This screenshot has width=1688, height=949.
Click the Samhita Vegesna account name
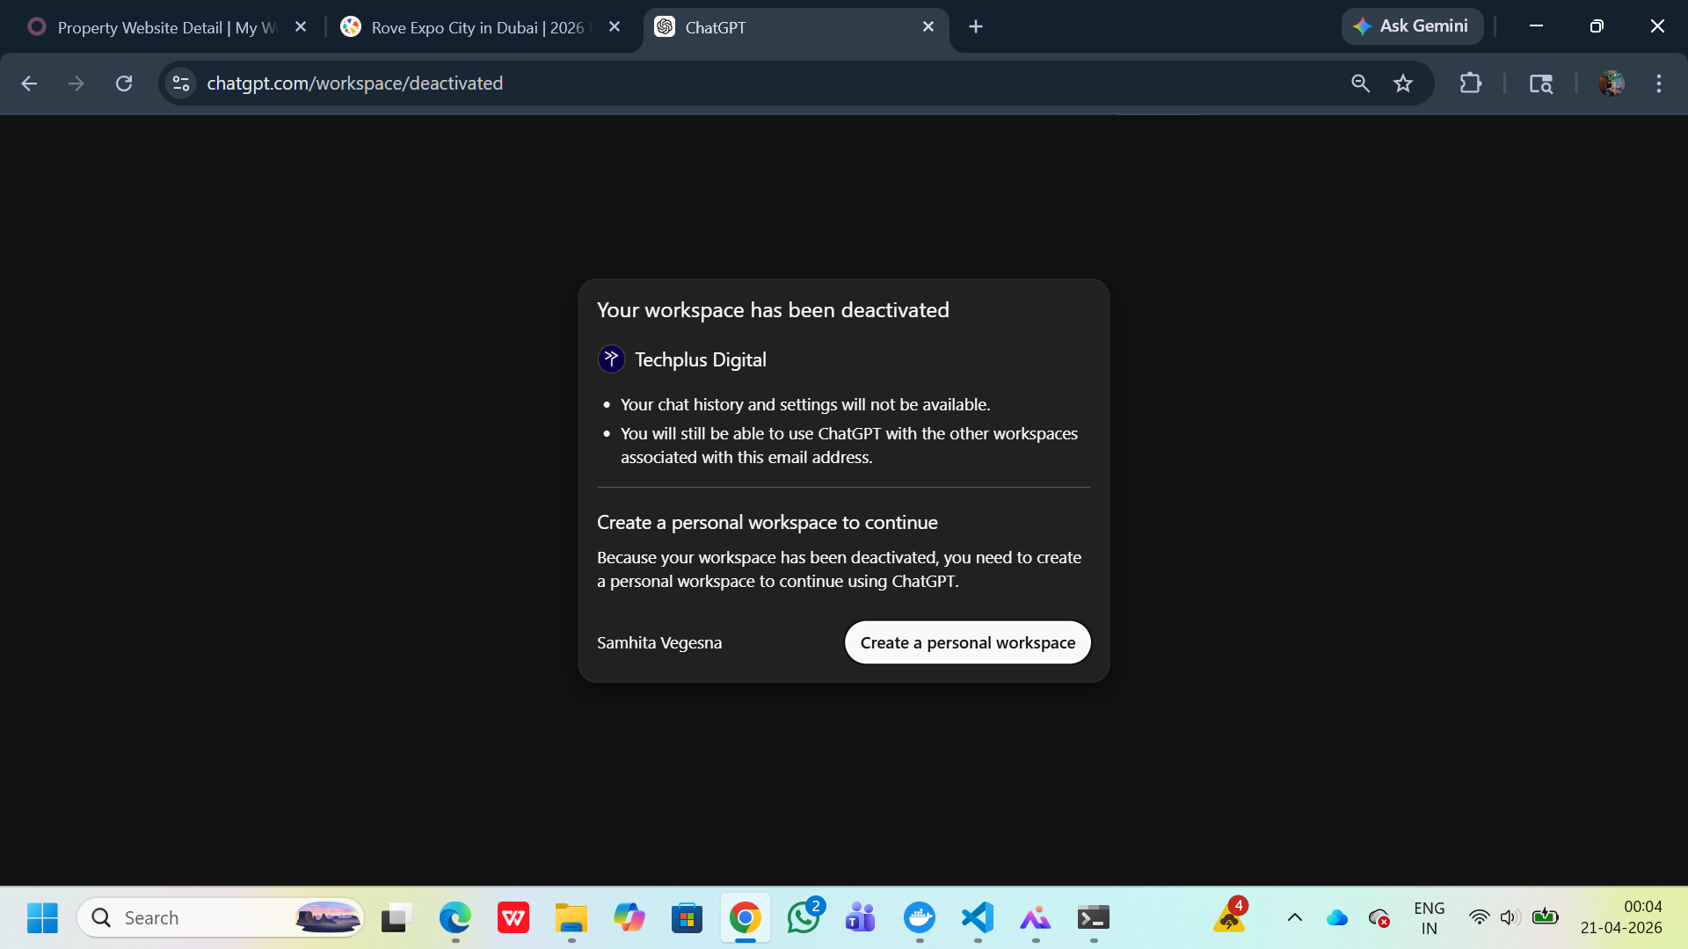click(659, 642)
